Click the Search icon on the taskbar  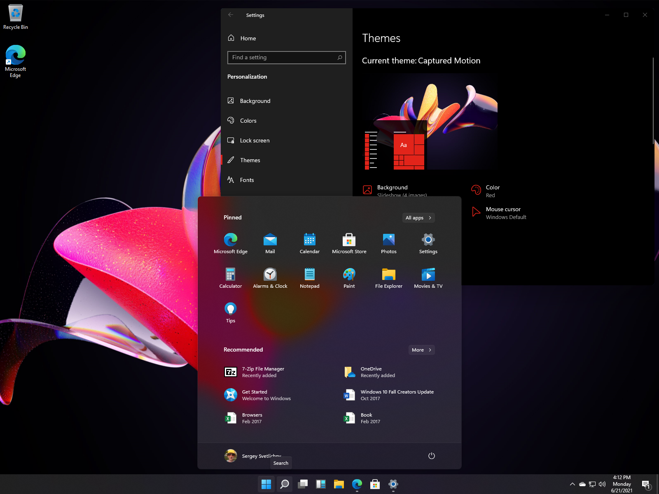click(285, 484)
